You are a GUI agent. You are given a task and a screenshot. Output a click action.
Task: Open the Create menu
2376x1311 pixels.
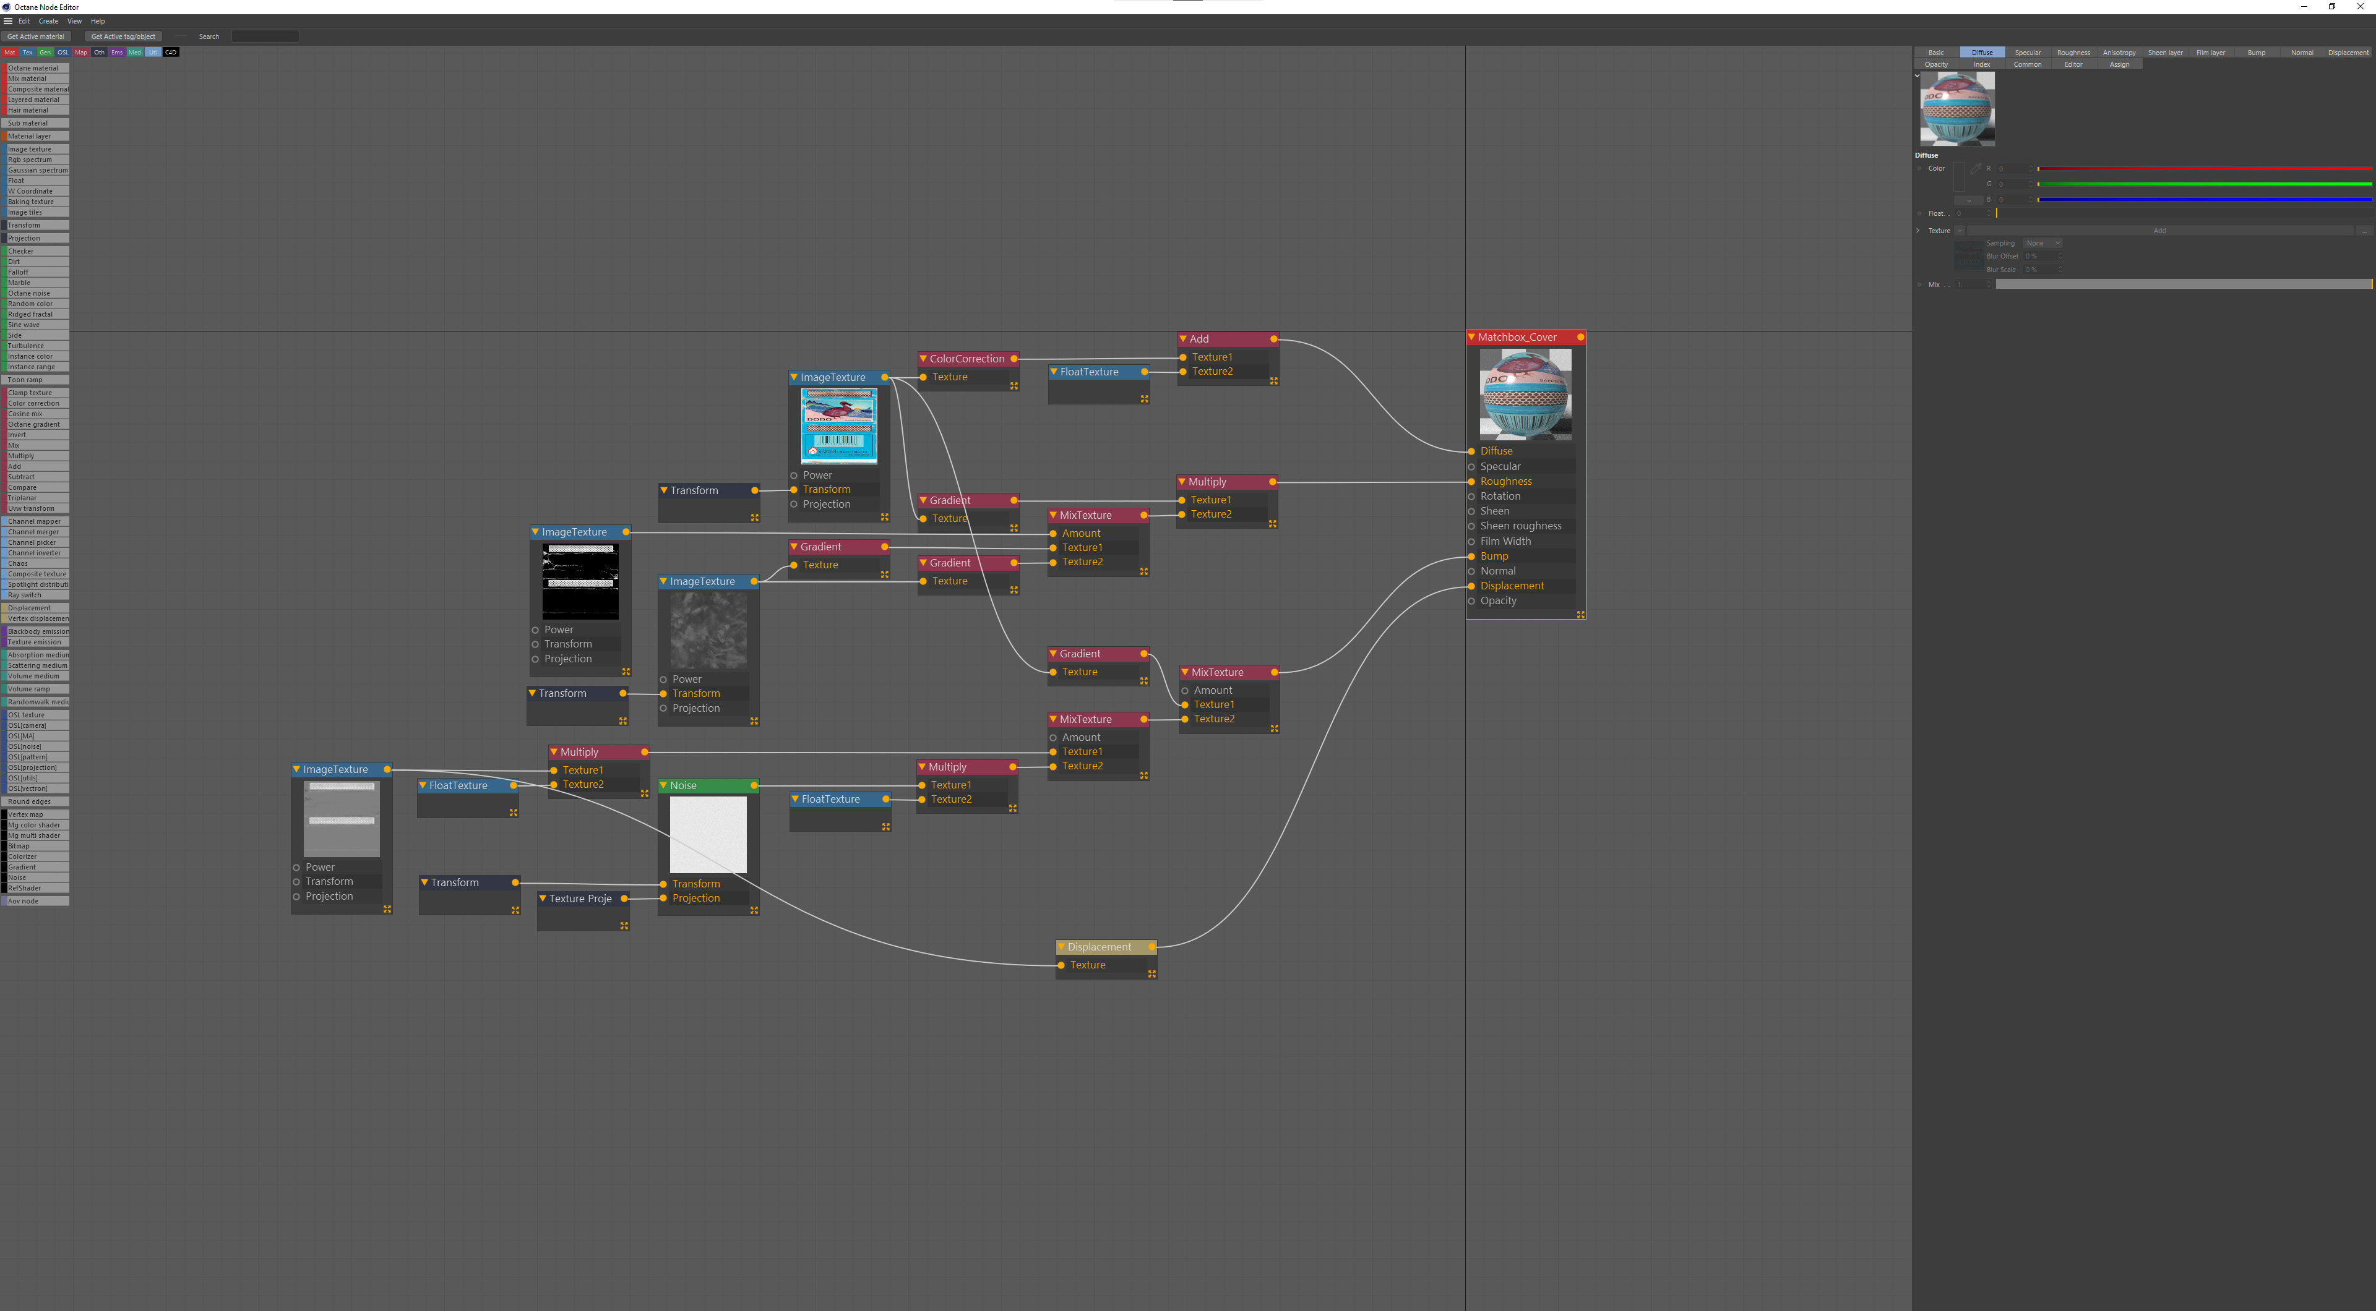tap(48, 21)
